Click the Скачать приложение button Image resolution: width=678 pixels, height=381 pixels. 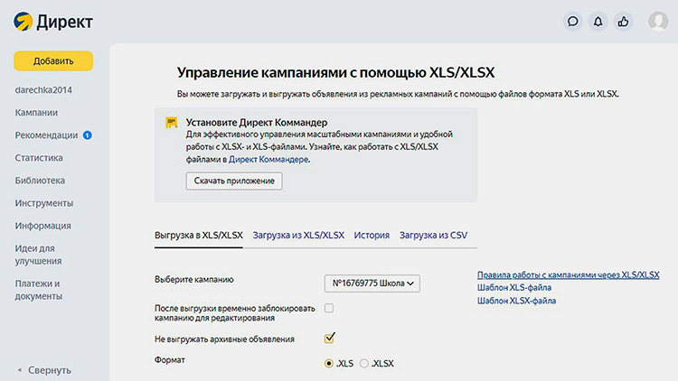[234, 181]
